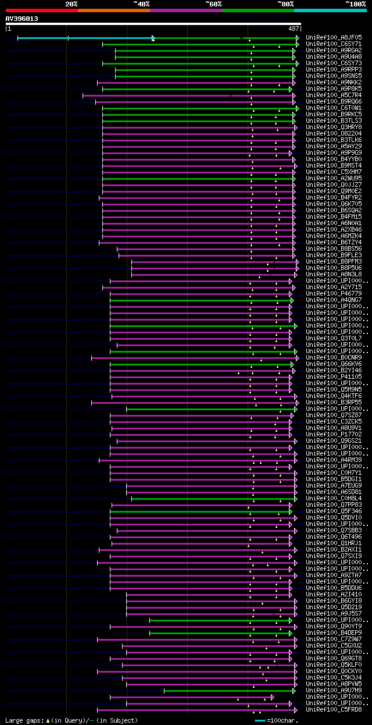Select the UniRef100_C0H8L4 label
The height and width of the screenshot is (725, 372).
334,499
